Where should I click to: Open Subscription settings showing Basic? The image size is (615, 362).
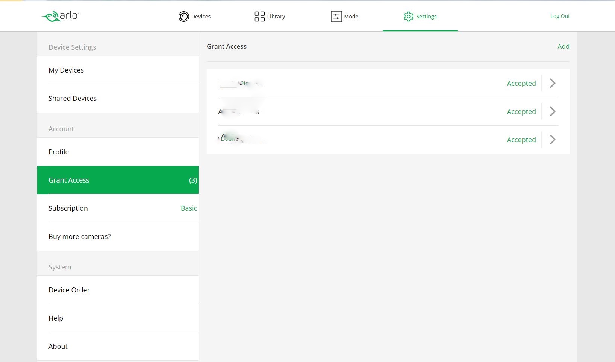pyautogui.click(x=68, y=208)
